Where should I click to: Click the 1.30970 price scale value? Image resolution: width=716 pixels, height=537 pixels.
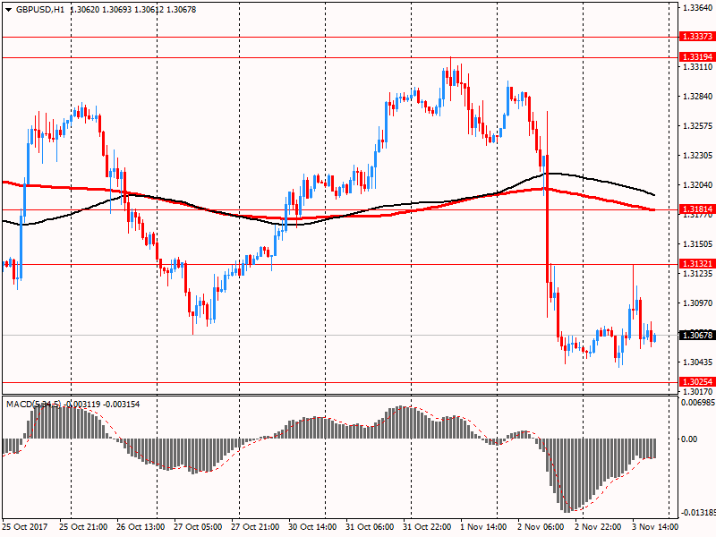tap(698, 303)
